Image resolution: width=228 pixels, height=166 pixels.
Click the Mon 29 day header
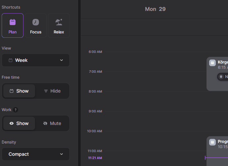[155, 9]
